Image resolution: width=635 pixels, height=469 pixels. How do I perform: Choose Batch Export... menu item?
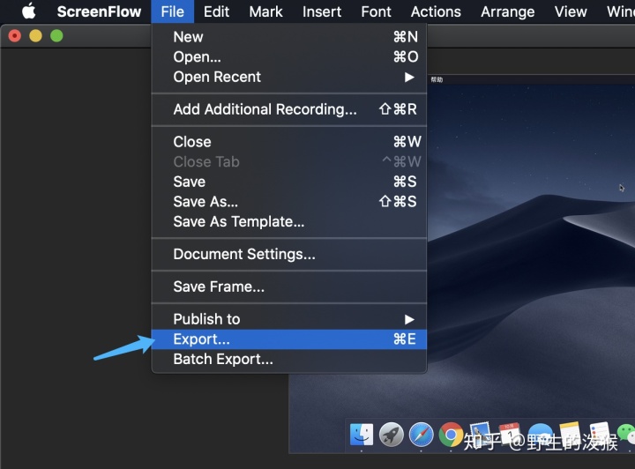[289, 360]
